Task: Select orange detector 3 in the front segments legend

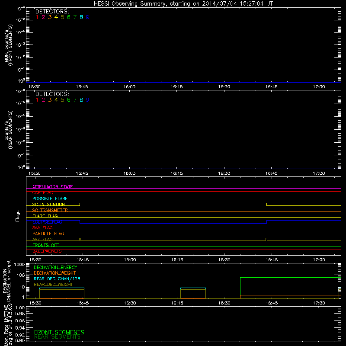Action: (50, 17)
